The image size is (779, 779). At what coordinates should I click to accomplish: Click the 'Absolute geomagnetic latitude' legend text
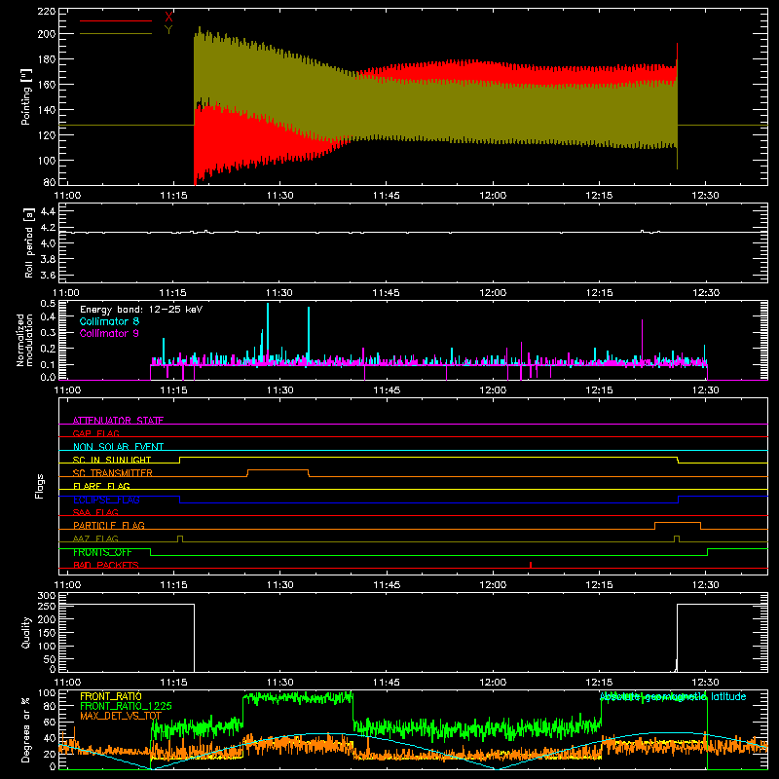point(673,697)
